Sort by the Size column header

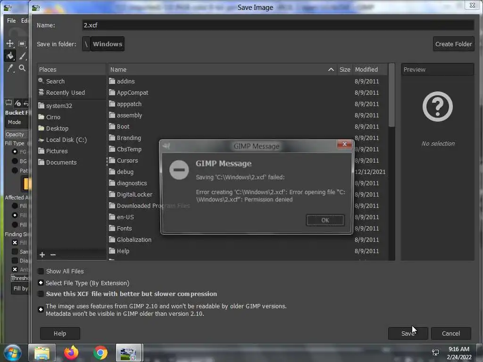click(x=345, y=70)
